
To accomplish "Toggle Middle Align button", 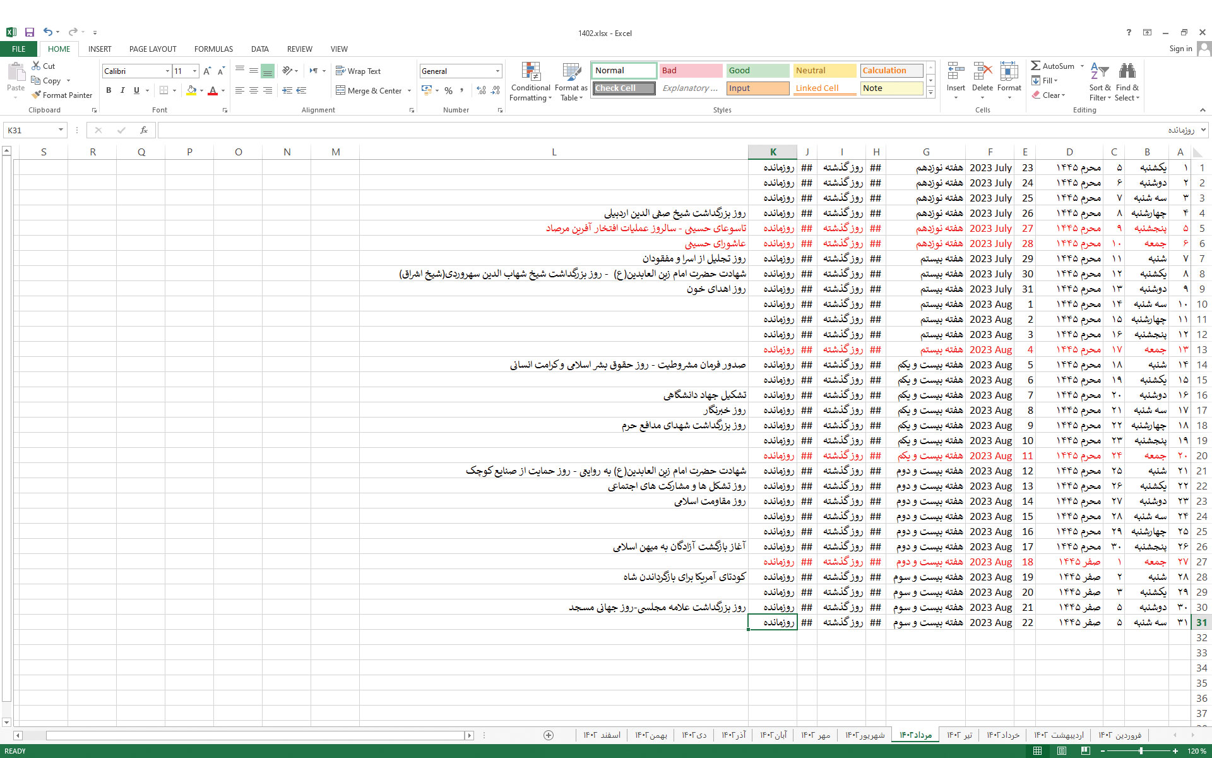I will click(x=254, y=71).
